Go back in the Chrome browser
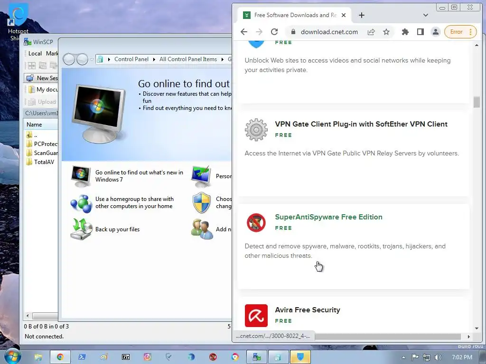 [x=244, y=32]
